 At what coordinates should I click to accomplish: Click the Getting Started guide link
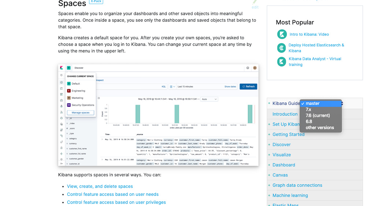tap(288, 134)
